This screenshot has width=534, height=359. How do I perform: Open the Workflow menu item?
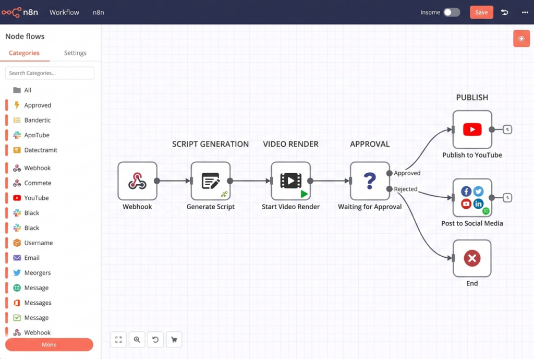[64, 12]
